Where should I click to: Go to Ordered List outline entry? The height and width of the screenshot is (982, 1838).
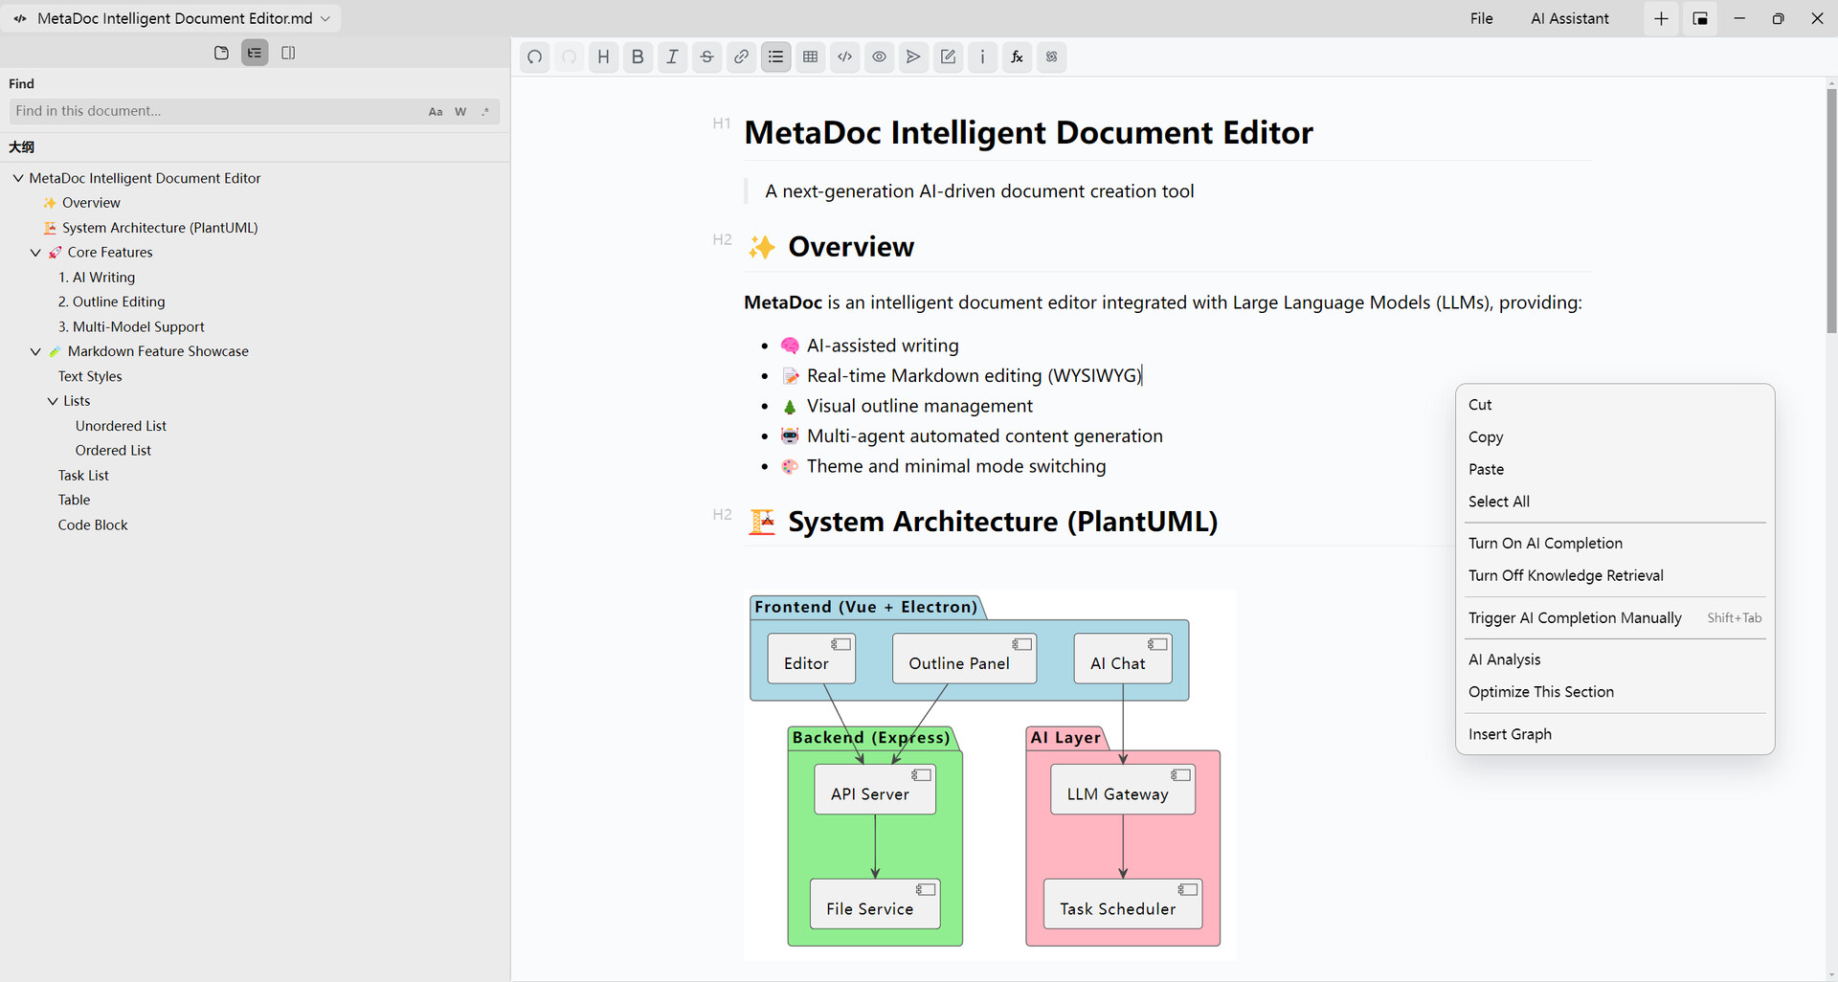pyautogui.click(x=113, y=451)
